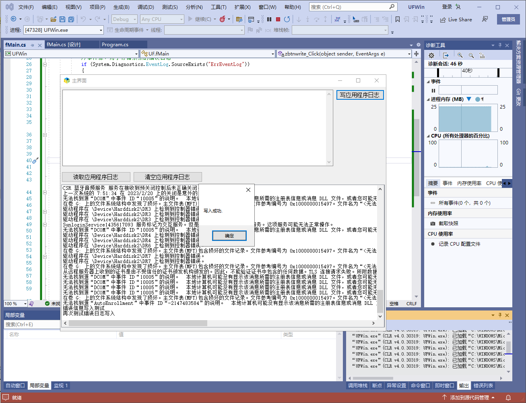Collapse the code block at line 26

click(45, 64)
